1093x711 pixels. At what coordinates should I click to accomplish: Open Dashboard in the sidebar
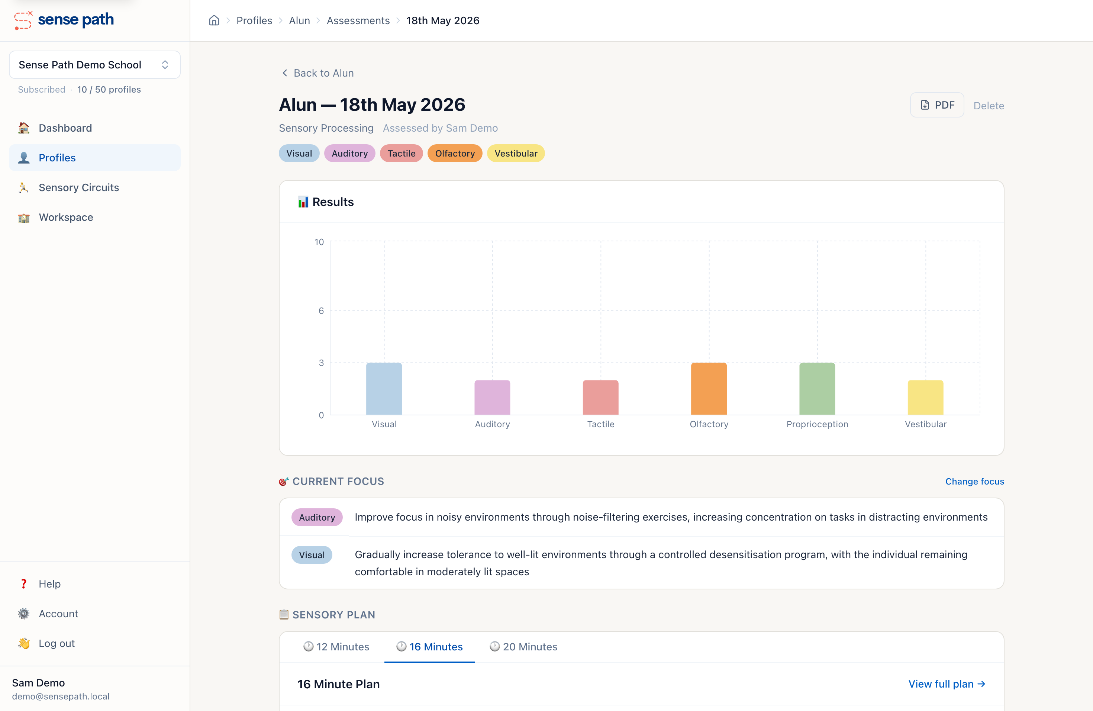(94, 128)
